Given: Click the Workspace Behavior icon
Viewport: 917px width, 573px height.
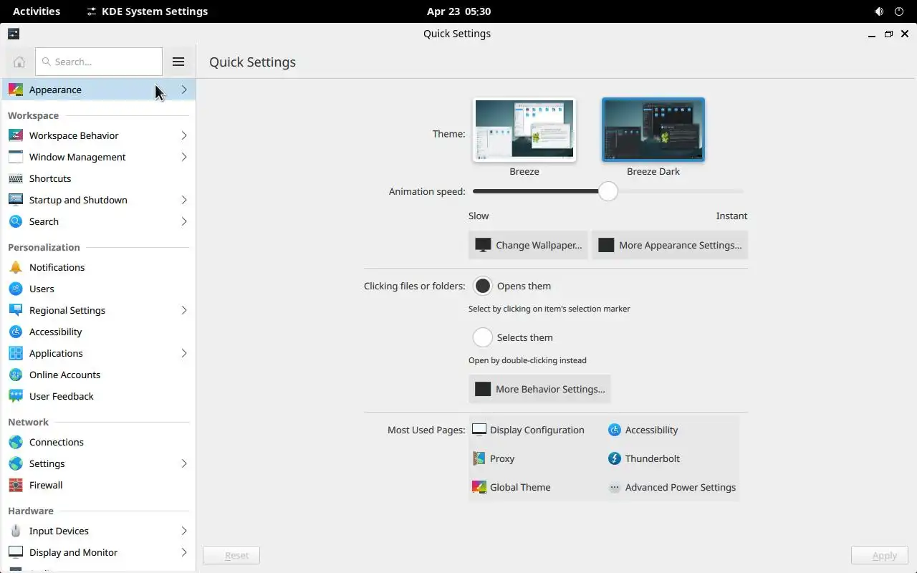Looking at the screenshot, I should tap(16, 135).
